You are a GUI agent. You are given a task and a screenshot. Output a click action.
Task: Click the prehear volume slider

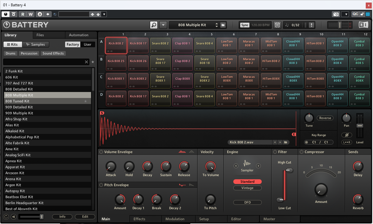(31, 217)
